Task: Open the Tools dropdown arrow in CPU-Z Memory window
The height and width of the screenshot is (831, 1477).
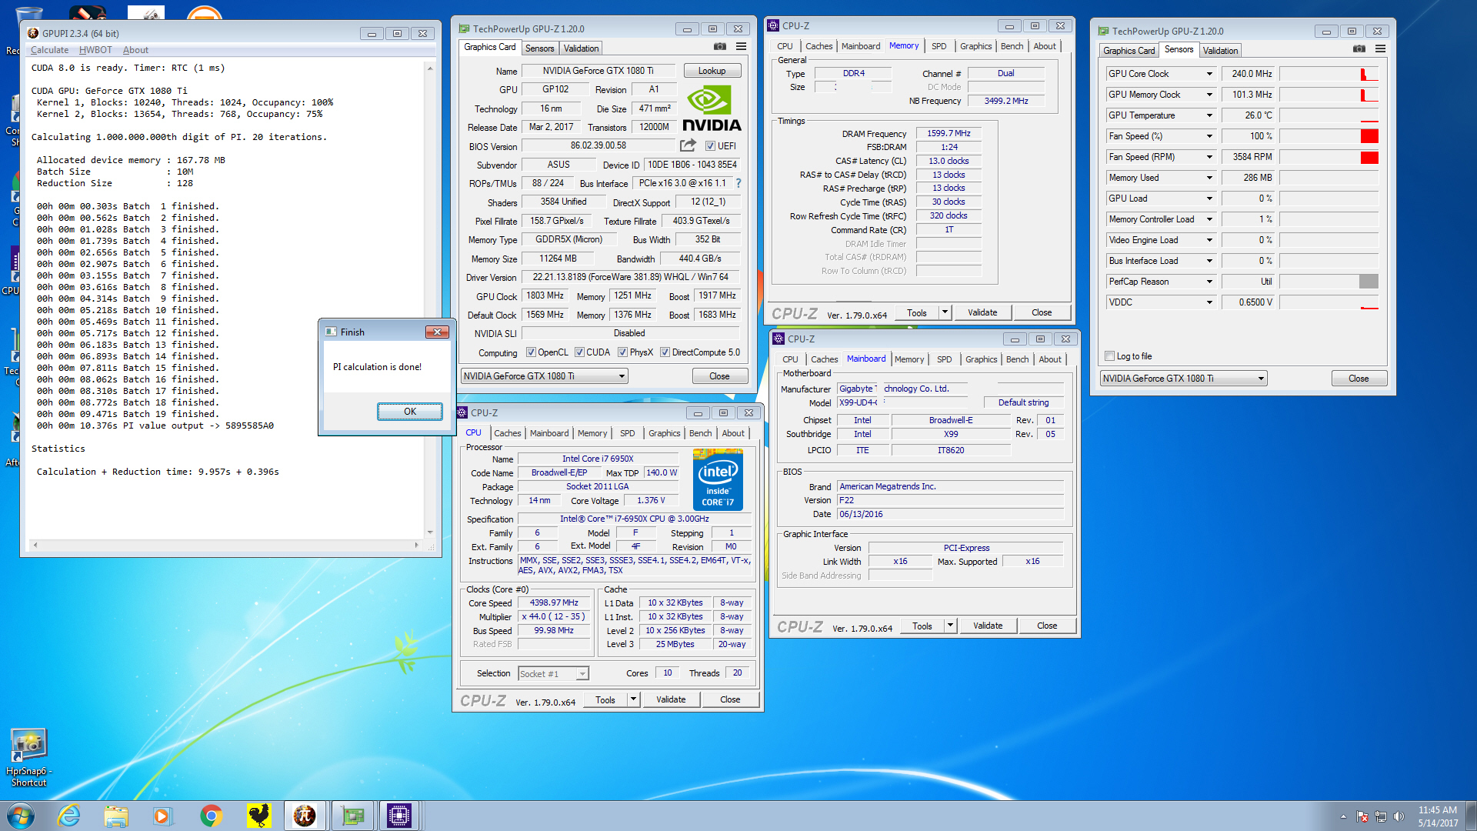Action: (945, 312)
